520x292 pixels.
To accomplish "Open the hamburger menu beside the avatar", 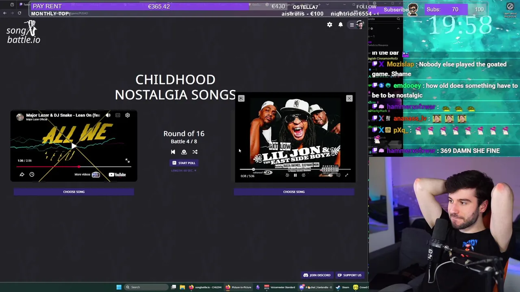I will (x=352, y=25).
